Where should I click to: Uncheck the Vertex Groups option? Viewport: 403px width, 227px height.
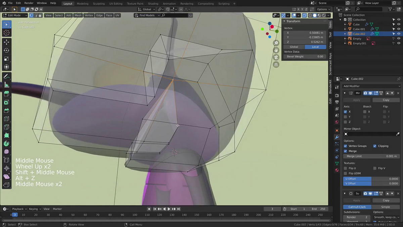[x=346, y=146]
